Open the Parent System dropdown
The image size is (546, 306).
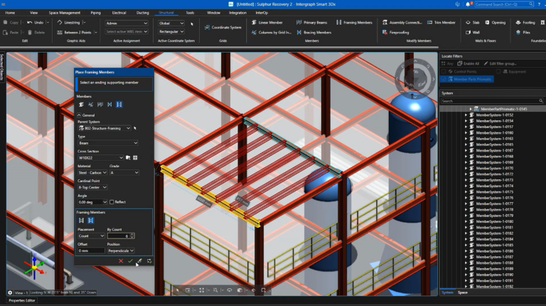coord(105,128)
